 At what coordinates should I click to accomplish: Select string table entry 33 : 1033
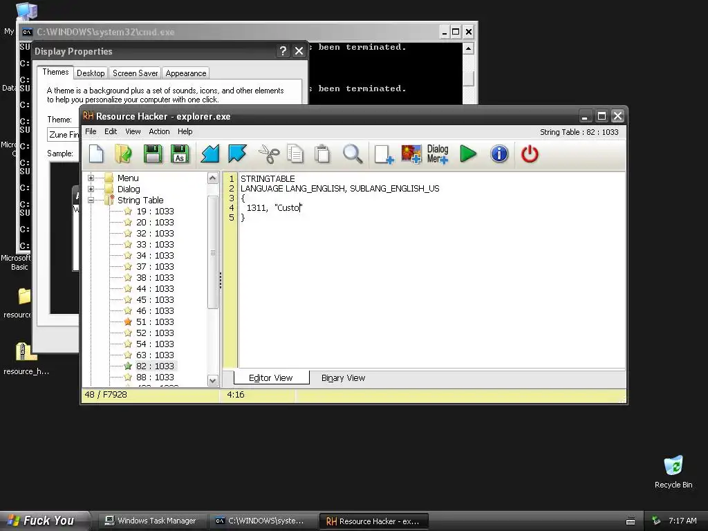(x=155, y=244)
